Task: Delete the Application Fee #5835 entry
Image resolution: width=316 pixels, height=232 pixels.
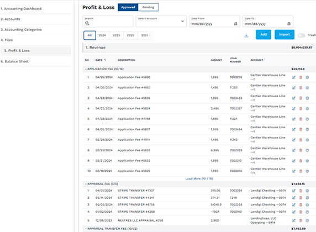Action: pyautogui.click(x=301, y=171)
